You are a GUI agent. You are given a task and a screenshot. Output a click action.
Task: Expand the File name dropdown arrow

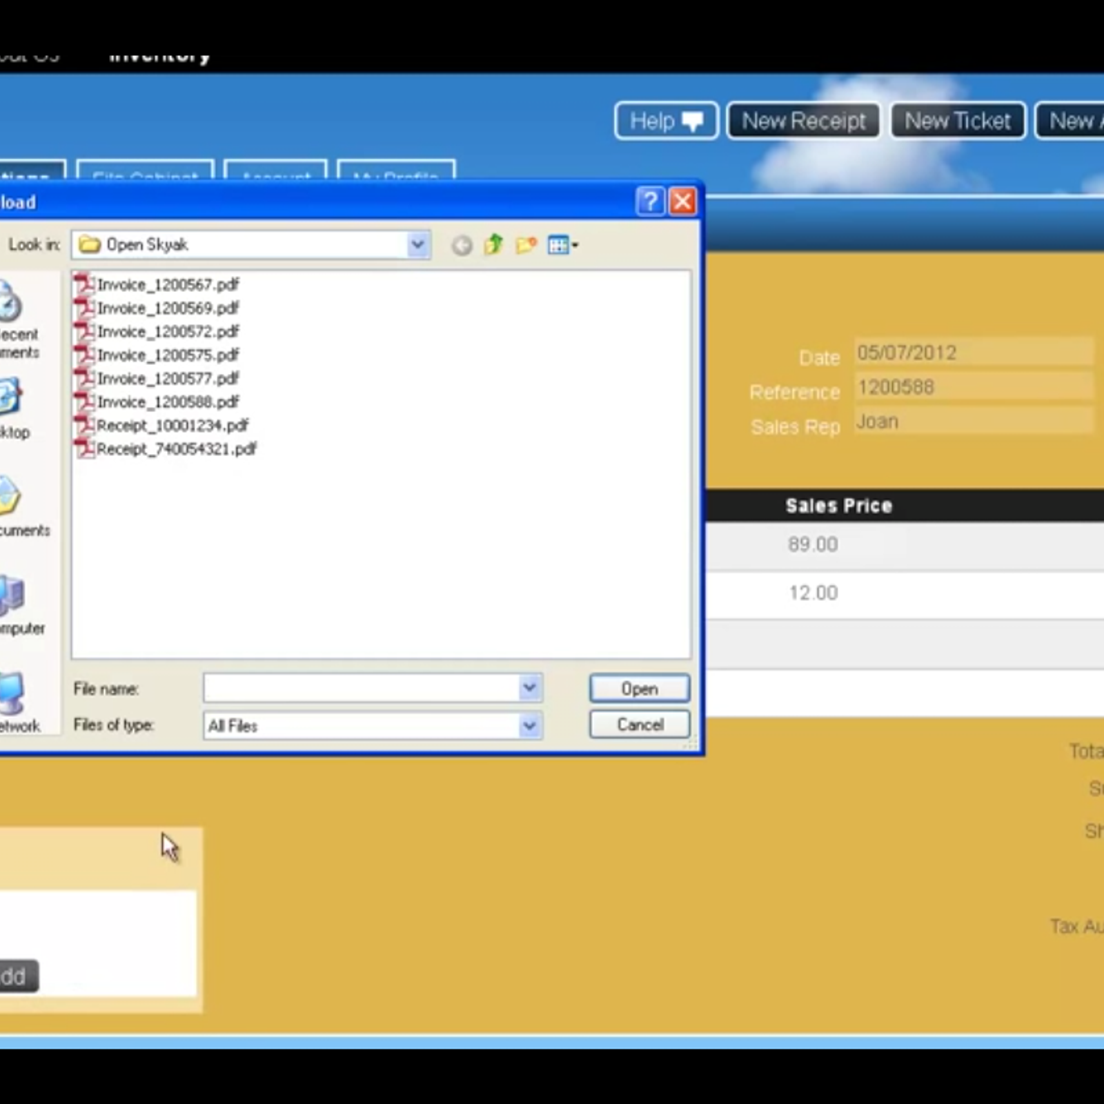[529, 688]
